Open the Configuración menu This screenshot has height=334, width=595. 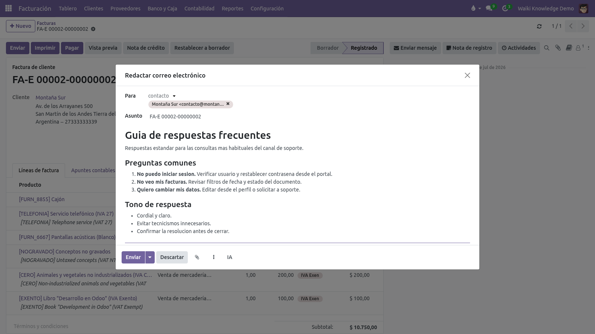(267, 8)
